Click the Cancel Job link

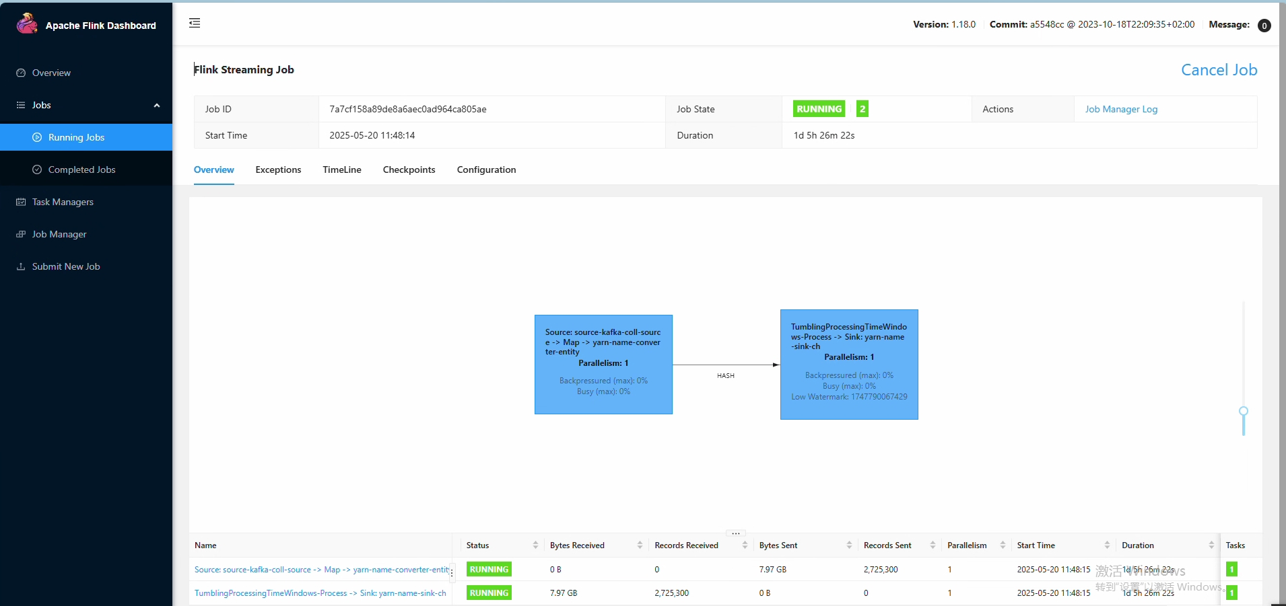point(1219,70)
